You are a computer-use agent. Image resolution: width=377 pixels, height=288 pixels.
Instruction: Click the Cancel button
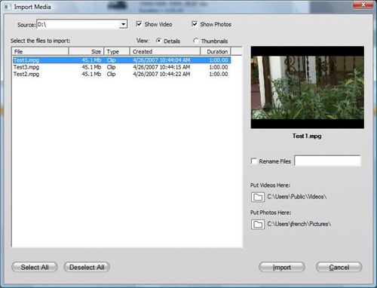pyautogui.click(x=339, y=267)
